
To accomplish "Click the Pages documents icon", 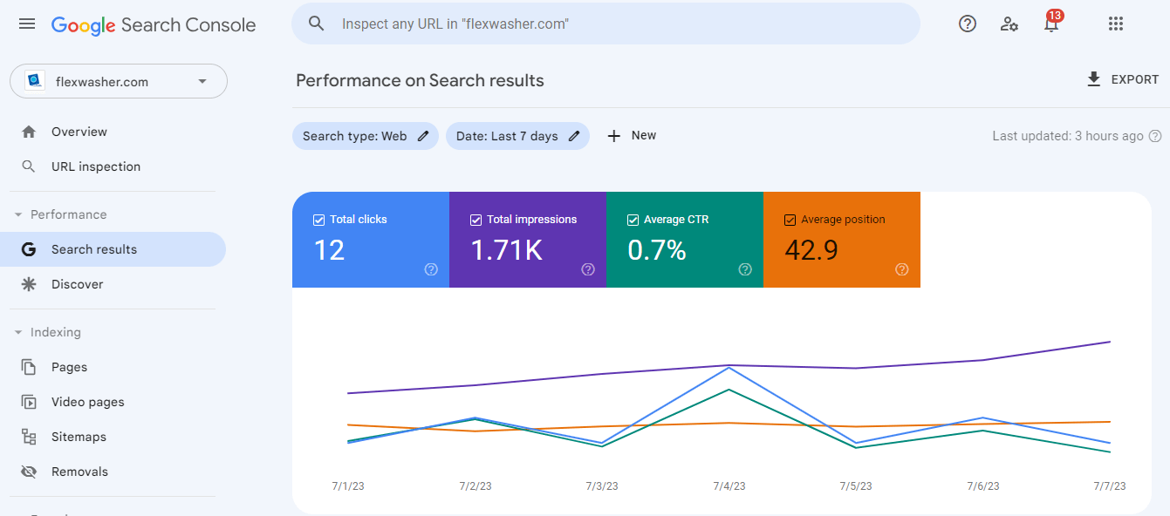I will click(29, 367).
